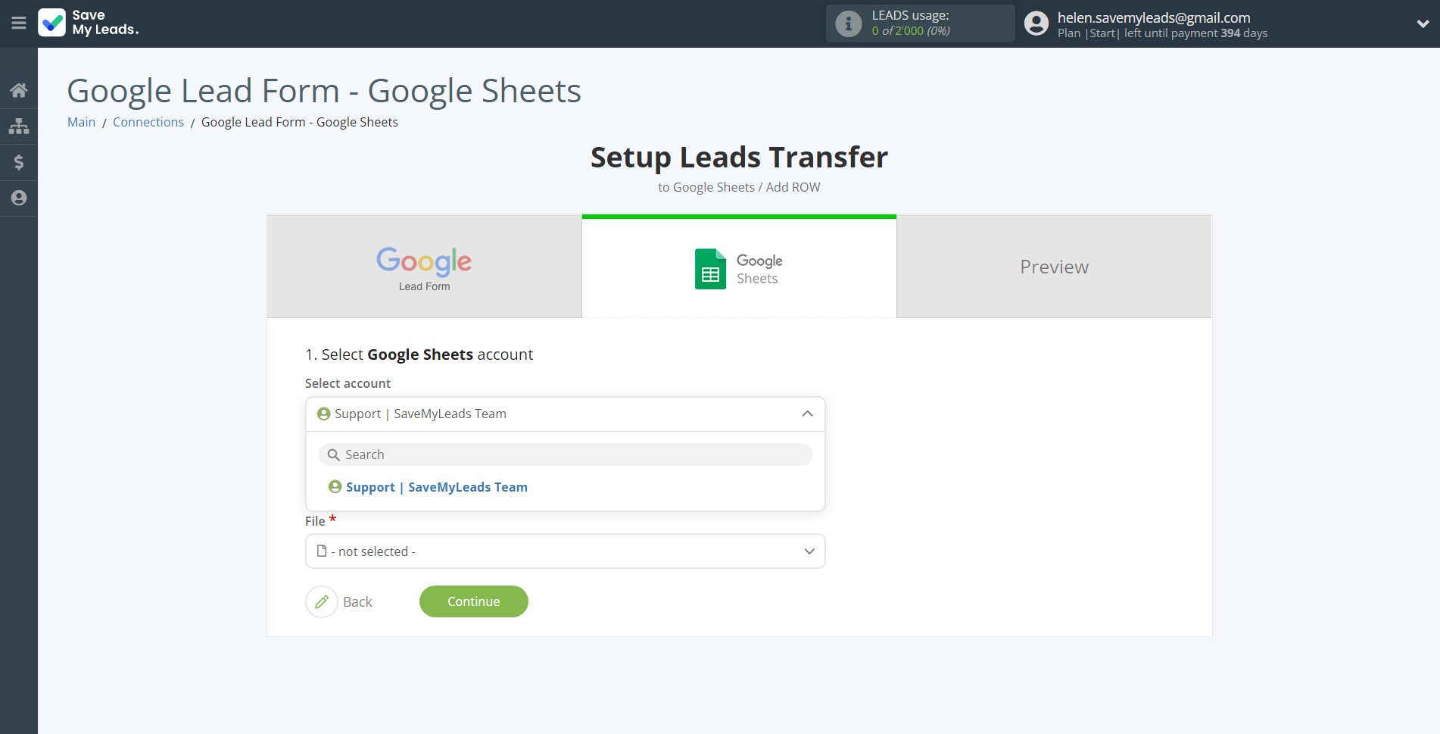Click the Back text link
The height and width of the screenshot is (734, 1440).
(x=357, y=601)
